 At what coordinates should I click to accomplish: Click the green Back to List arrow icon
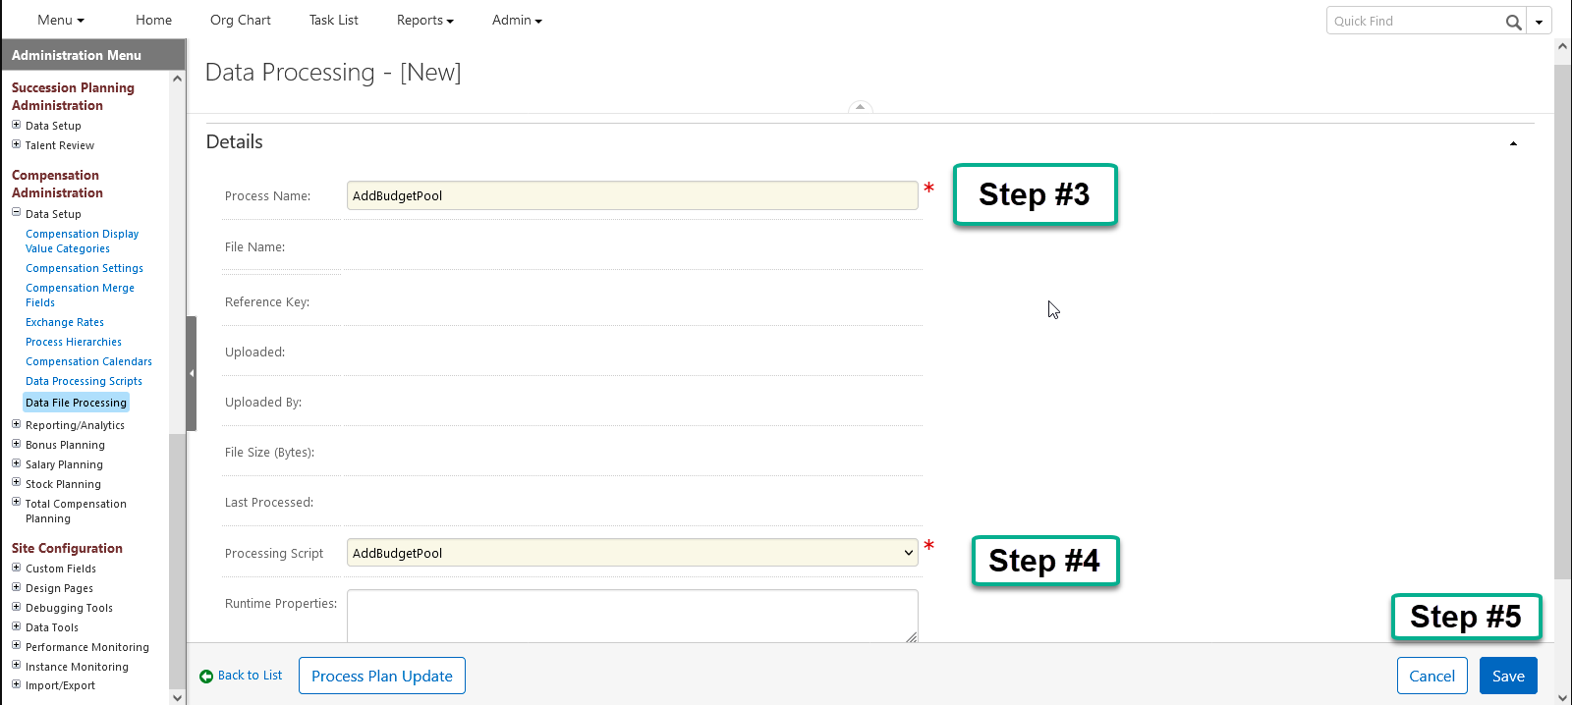206,676
